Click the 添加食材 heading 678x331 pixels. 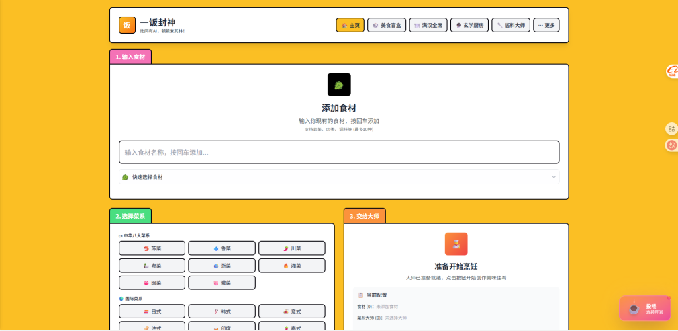[x=339, y=108]
